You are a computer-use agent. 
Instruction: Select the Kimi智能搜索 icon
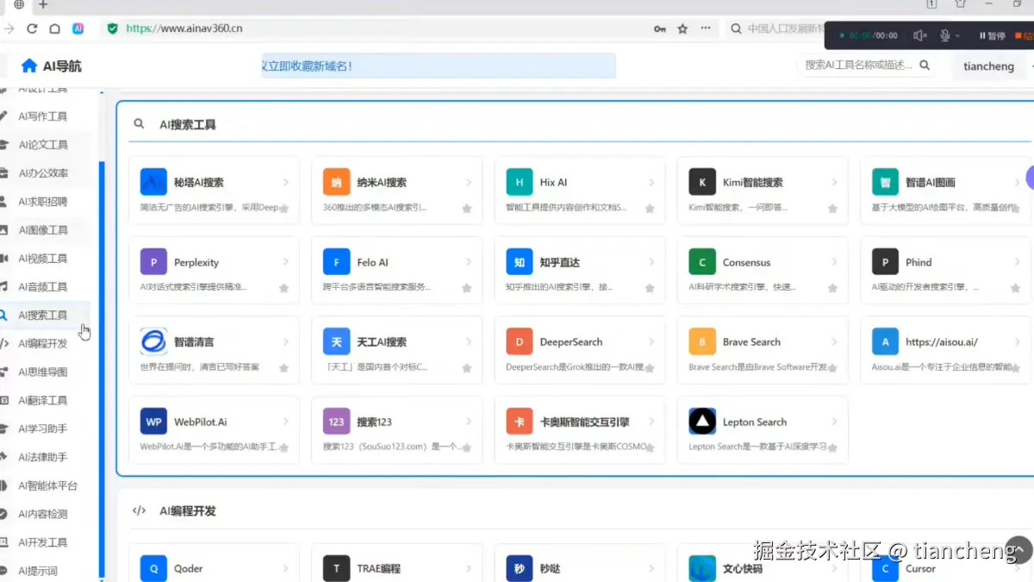701,181
